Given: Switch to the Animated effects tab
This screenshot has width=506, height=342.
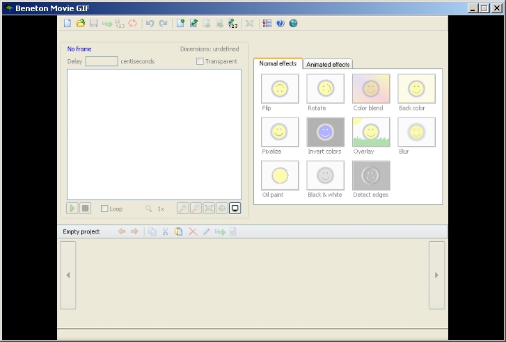Looking at the screenshot, I should pyautogui.click(x=328, y=64).
